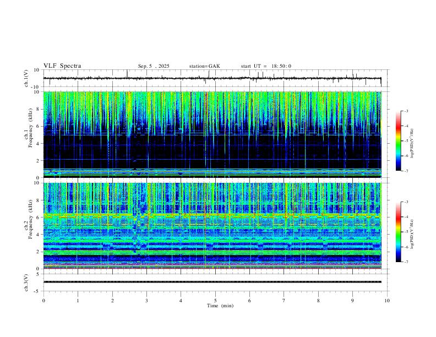
Task: Click the ch.2 spectrogram color scale bar
Action: tap(398, 232)
